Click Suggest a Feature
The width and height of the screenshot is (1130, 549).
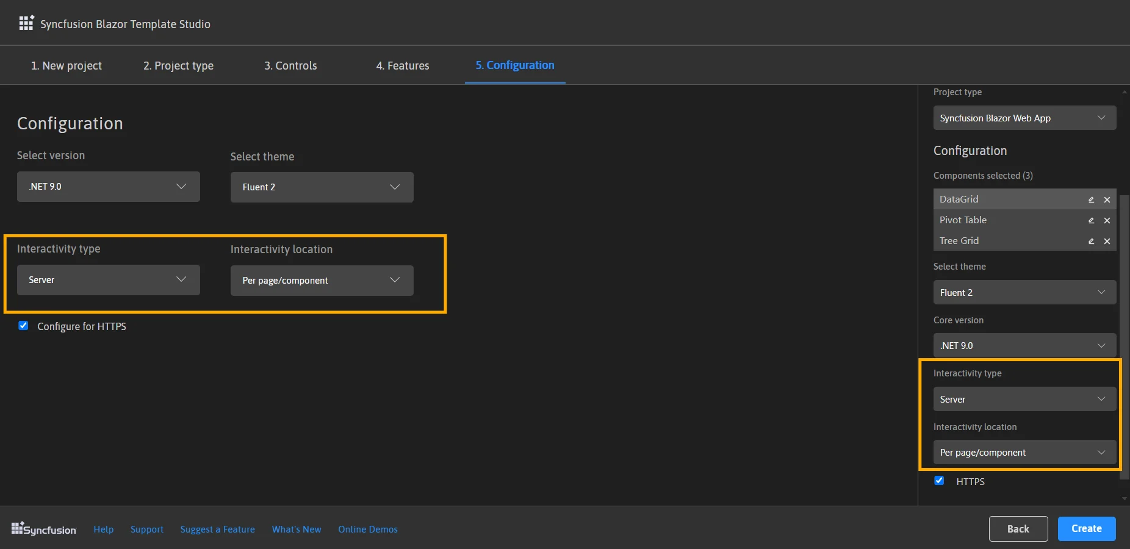[217, 529]
